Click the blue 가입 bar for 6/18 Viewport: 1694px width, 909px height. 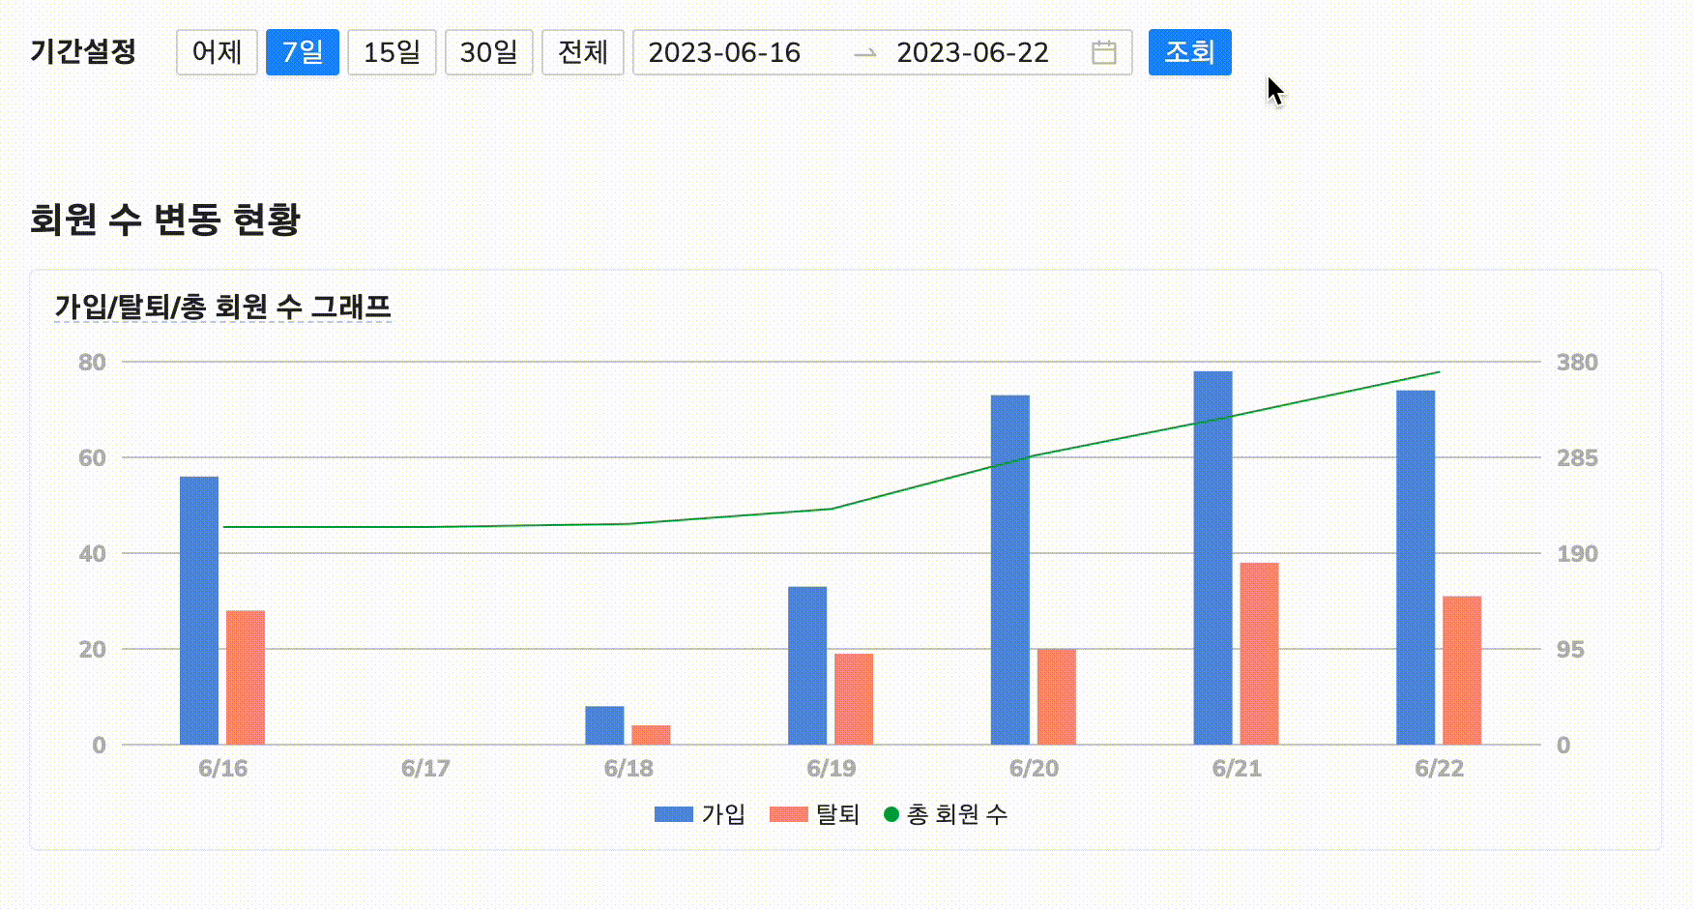(x=604, y=725)
